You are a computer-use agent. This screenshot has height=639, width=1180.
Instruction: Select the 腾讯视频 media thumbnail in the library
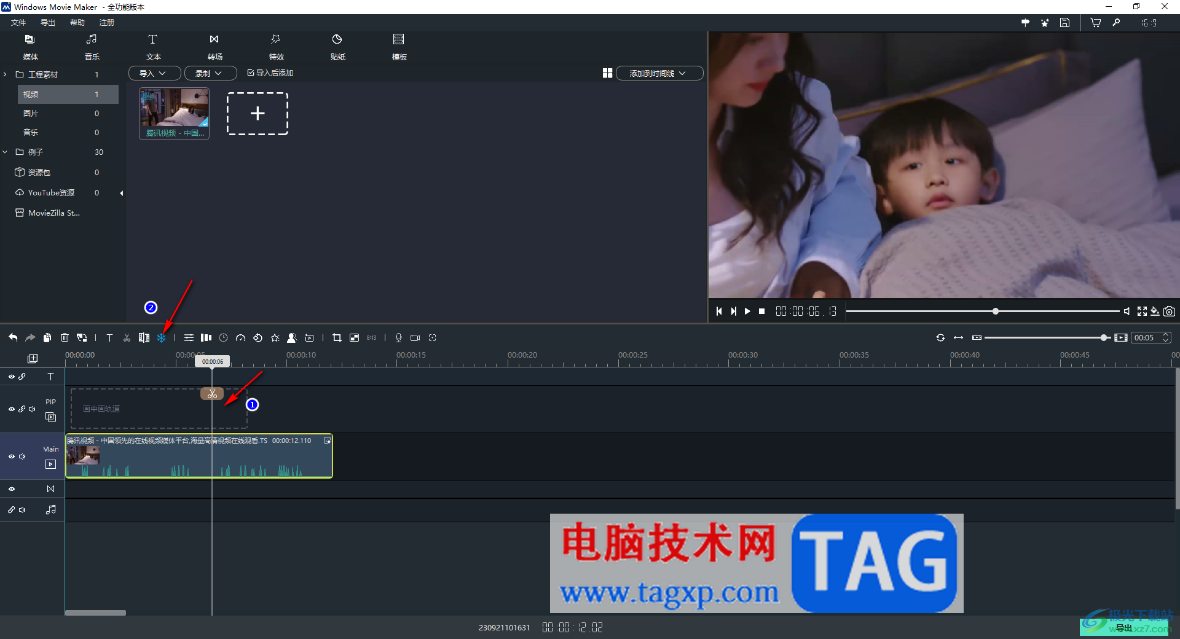pyautogui.click(x=175, y=114)
